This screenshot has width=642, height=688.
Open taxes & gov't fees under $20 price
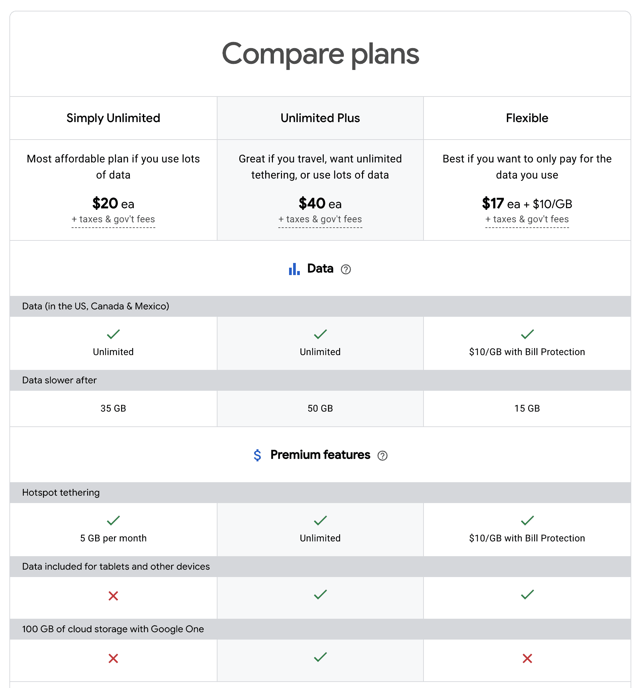(x=113, y=219)
